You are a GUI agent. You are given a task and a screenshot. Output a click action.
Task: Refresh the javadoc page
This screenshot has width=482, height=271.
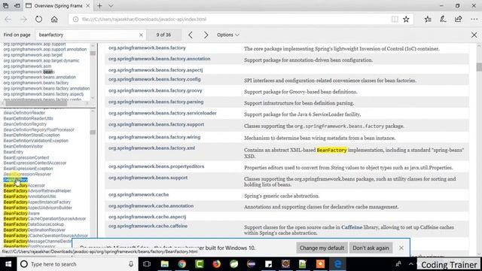38,19
